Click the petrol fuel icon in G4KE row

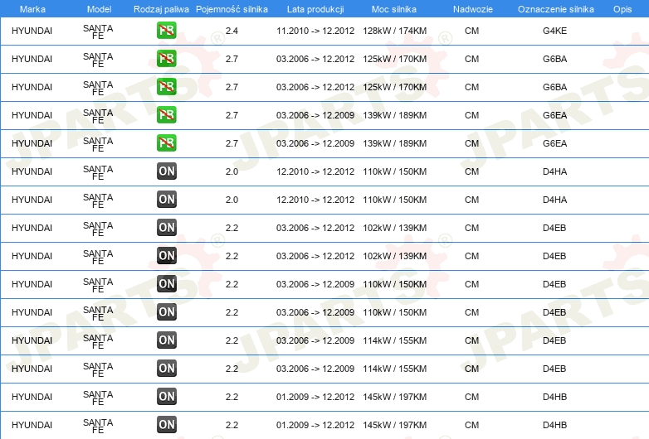pos(166,31)
